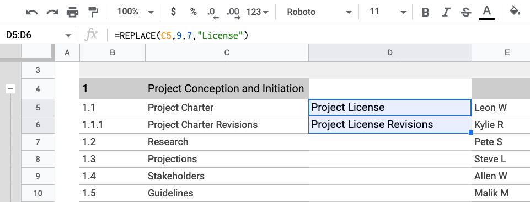Select row 8 header
The height and width of the screenshot is (202, 530).
(x=38, y=159)
